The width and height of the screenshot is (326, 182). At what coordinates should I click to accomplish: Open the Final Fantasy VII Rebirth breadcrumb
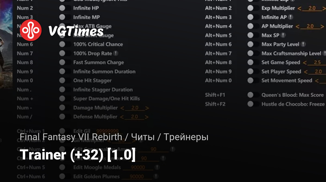coord(71,137)
